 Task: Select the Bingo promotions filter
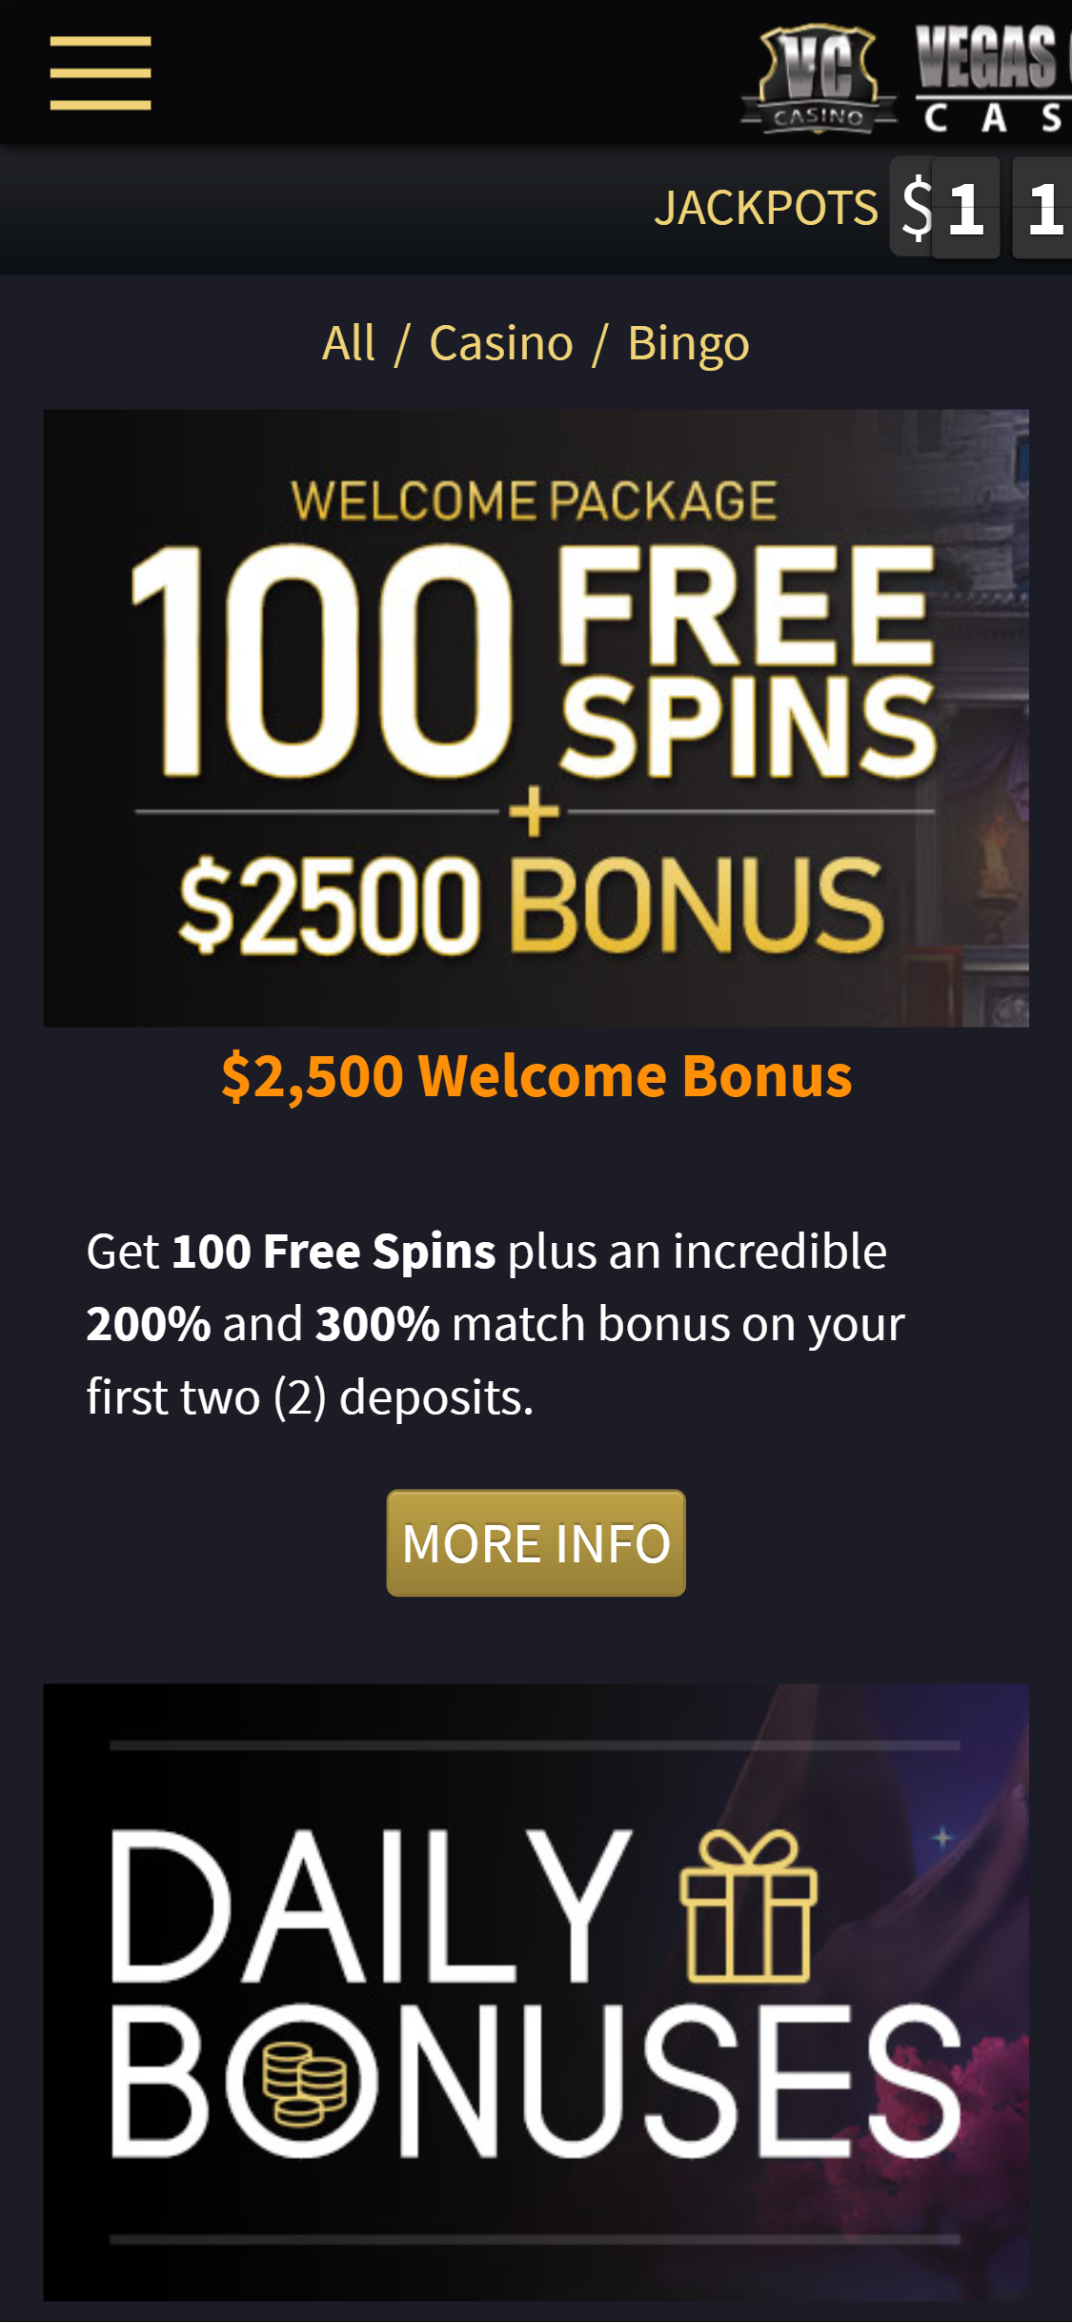coord(688,343)
